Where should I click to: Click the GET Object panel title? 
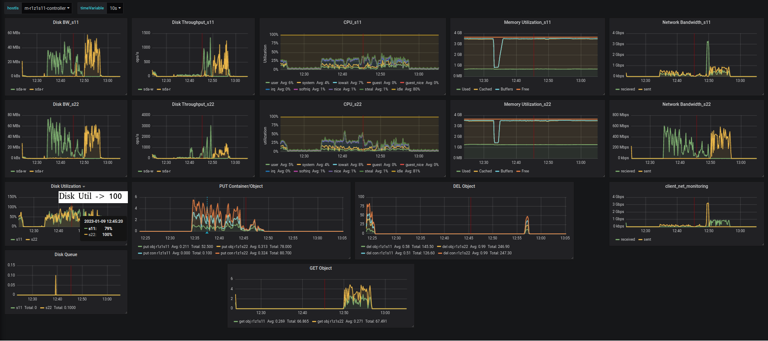[x=321, y=268]
